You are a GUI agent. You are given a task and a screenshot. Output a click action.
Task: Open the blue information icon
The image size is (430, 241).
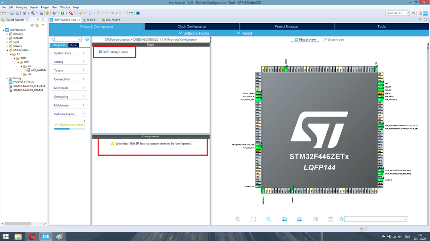point(138,13)
